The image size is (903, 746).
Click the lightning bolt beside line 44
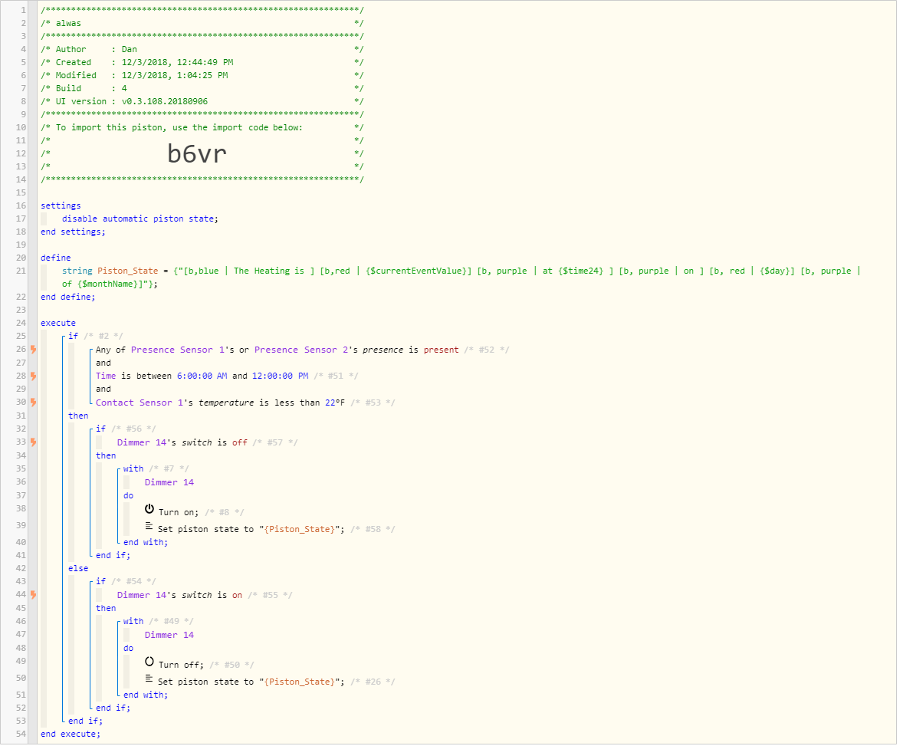pyautogui.click(x=34, y=595)
